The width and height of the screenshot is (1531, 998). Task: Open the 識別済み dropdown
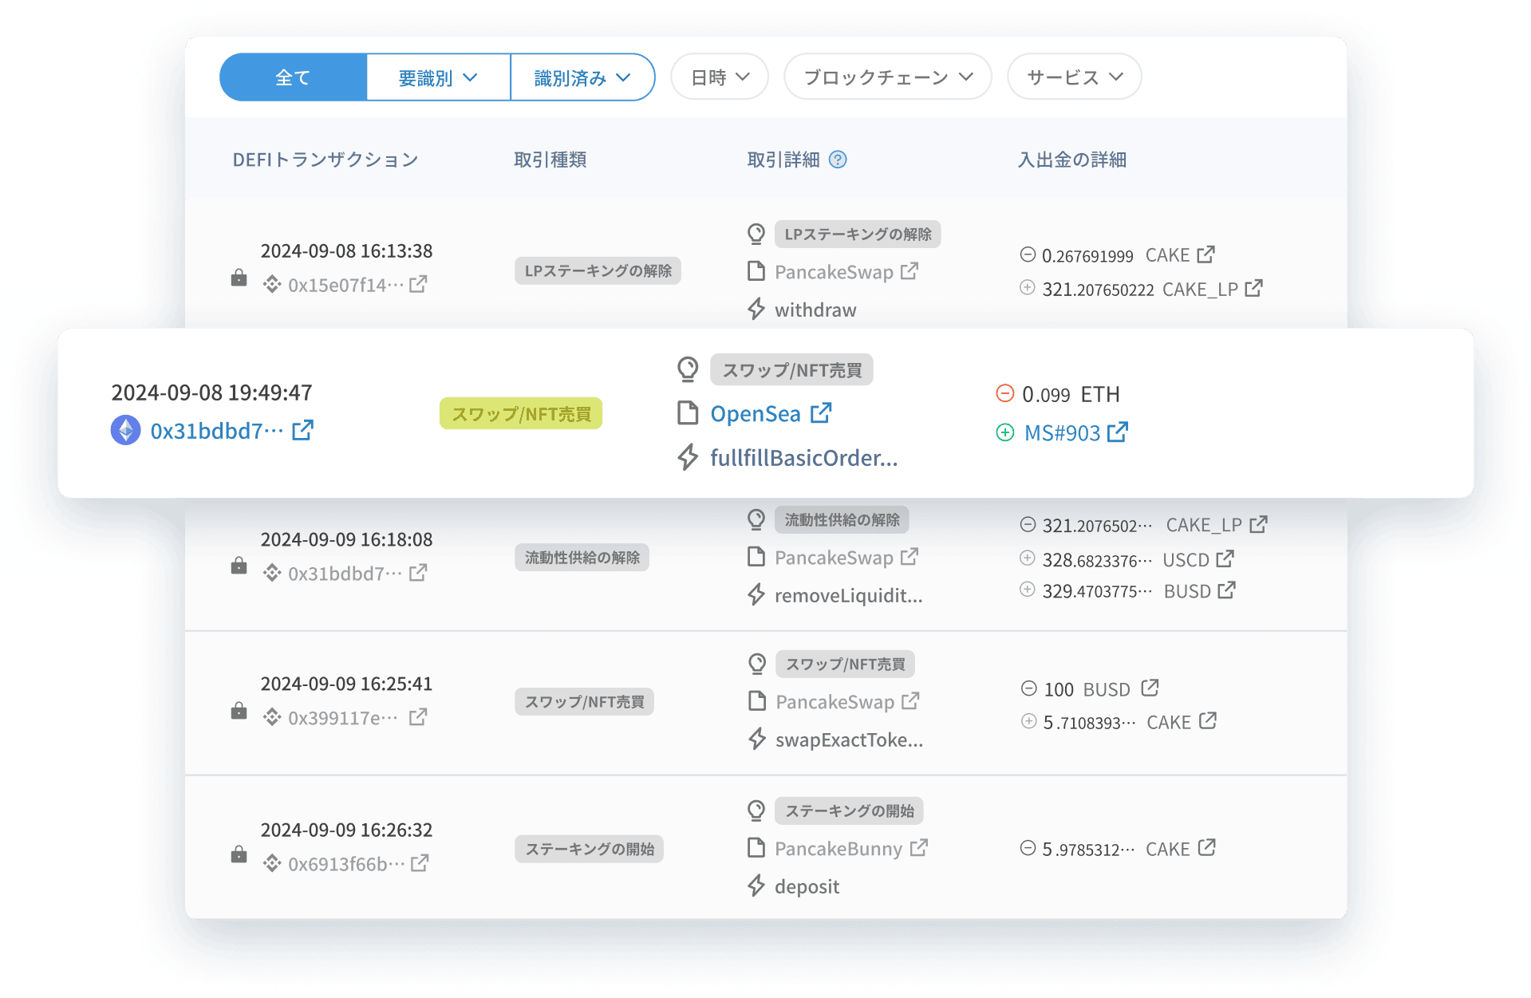tap(582, 77)
